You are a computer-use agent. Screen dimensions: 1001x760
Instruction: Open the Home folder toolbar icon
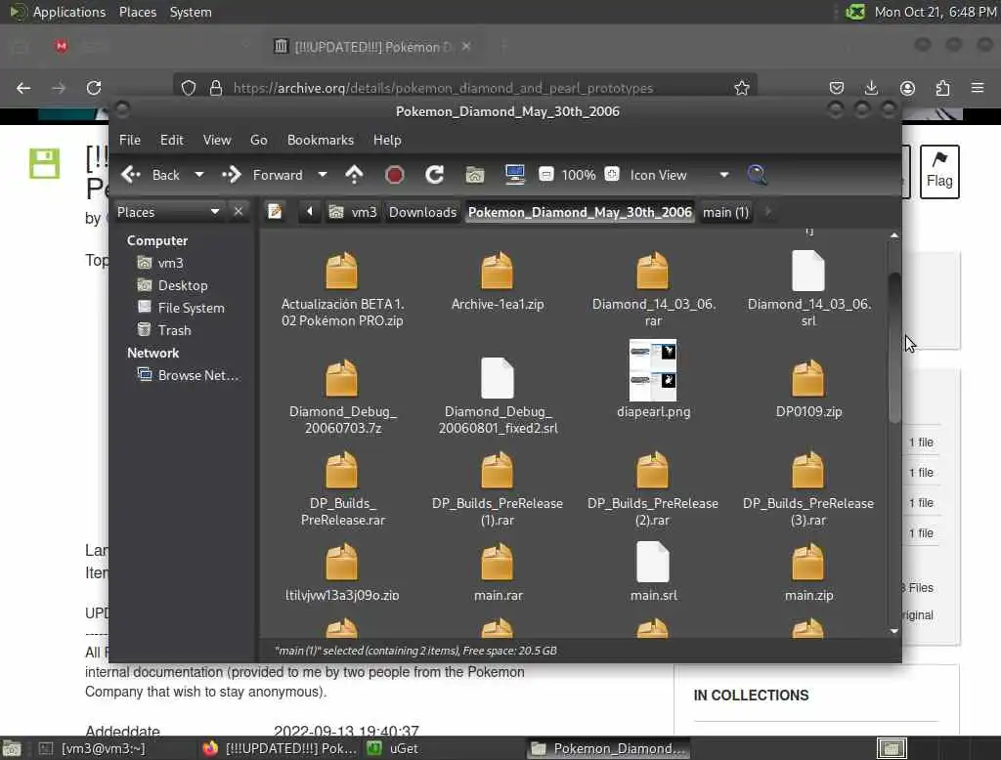point(474,175)
